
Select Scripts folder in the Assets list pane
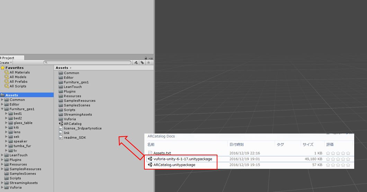pos(67,110)
